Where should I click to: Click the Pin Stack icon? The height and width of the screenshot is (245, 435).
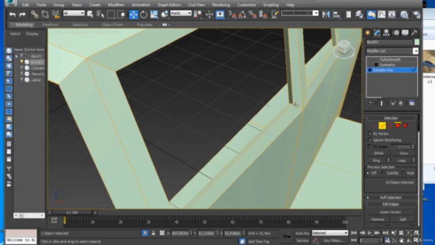370,103
